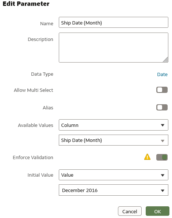Screen dimensions: 172x218
Task: Click the Edit Parameter dialog title
Action: tap(26, 4)
